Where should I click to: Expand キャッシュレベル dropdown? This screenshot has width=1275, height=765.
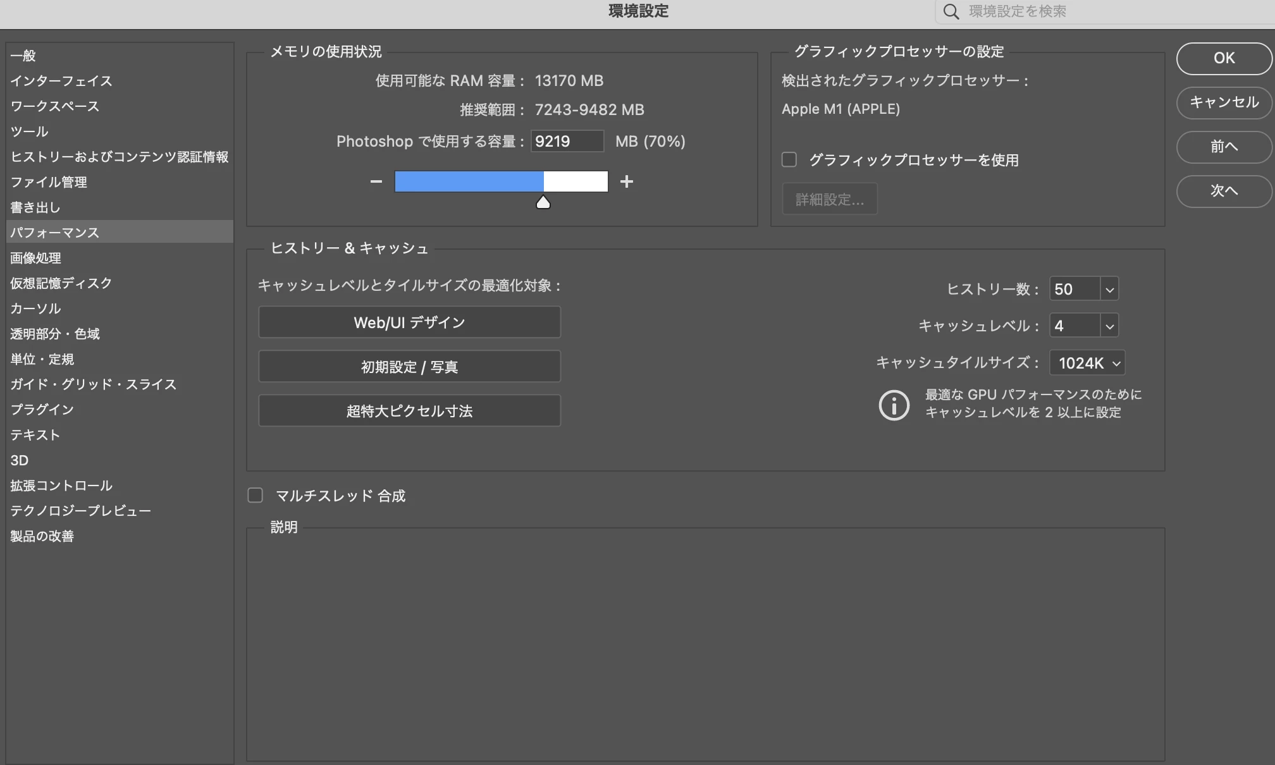[1109, 326]
